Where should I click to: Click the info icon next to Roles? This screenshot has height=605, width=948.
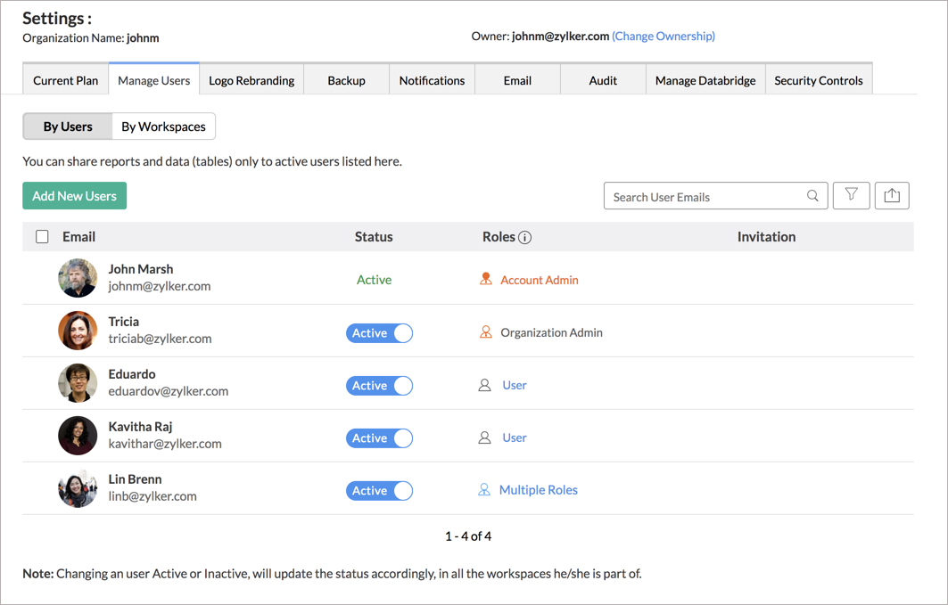523,236
